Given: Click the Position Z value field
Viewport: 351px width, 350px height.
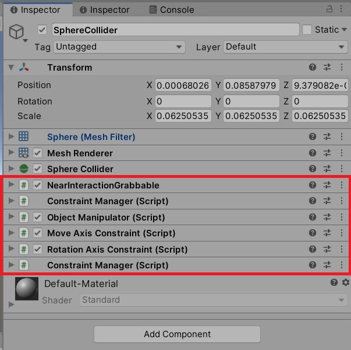Looking at the screenshot, I should point(320,85).
